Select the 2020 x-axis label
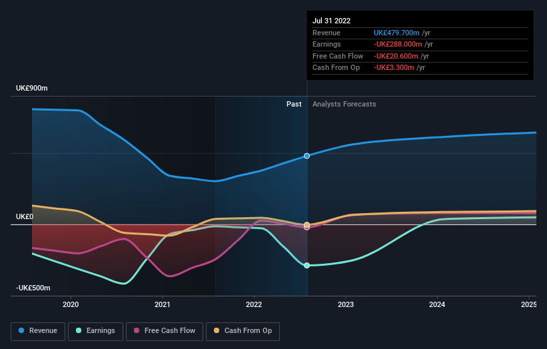The height and width of the screenshot is (349, 547). (71, 304)
